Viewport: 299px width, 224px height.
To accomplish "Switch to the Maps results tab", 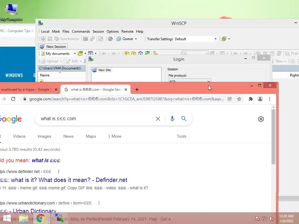I will 91,136.
